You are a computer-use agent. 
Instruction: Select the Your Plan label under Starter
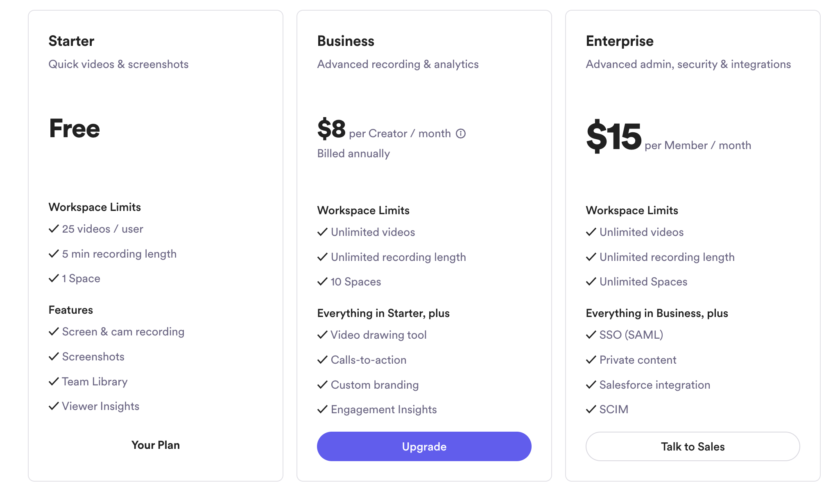[156, 445]
